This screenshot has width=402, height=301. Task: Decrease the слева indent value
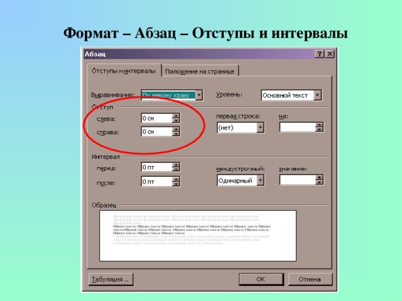pos(176,120)
